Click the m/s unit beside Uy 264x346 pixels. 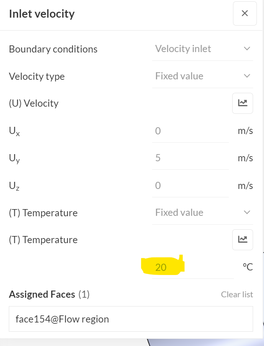[x=245, y=158]
